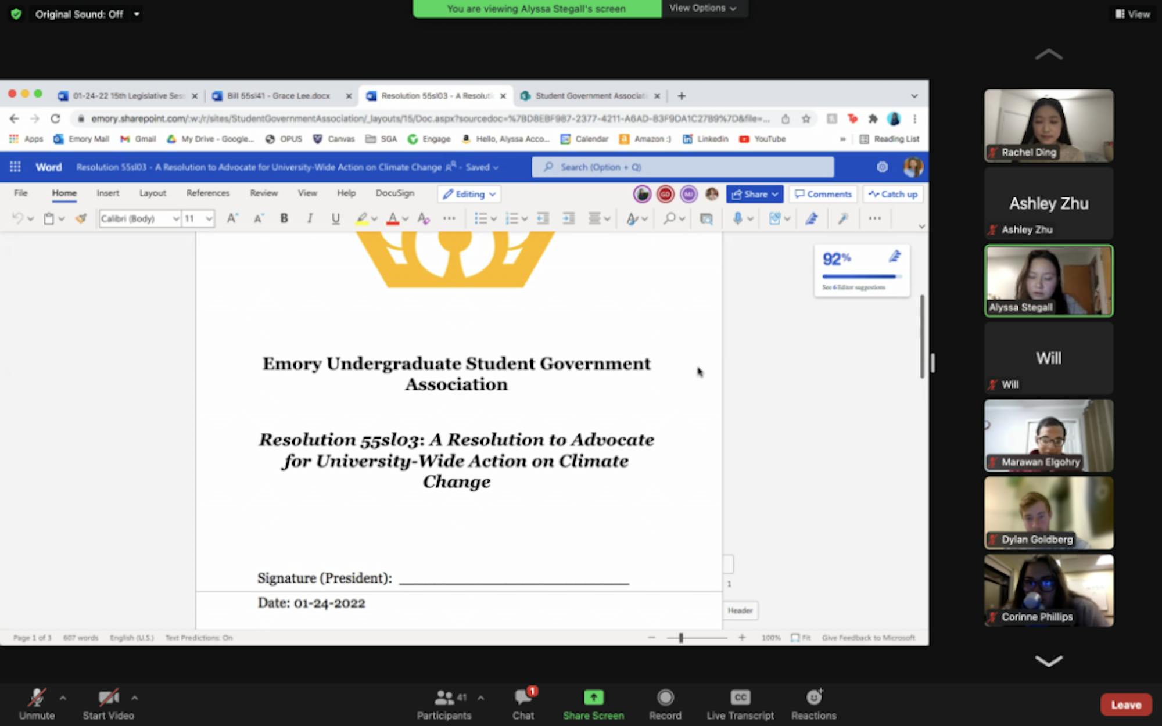
Task: Toggle Underline formatting
Action: [x=335, y=218]
